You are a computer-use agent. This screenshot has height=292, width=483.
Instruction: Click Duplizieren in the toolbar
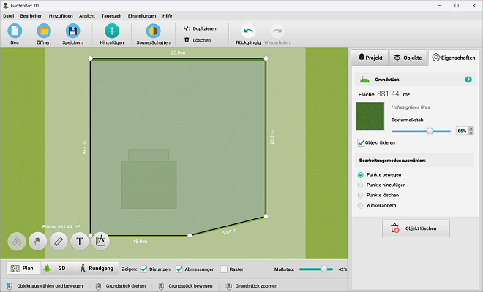200,28
